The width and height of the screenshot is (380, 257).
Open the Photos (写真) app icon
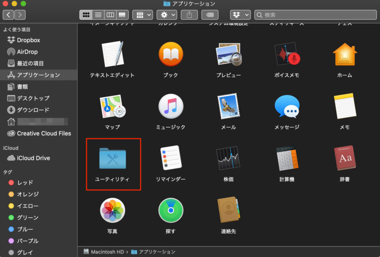tap(113, 210)
